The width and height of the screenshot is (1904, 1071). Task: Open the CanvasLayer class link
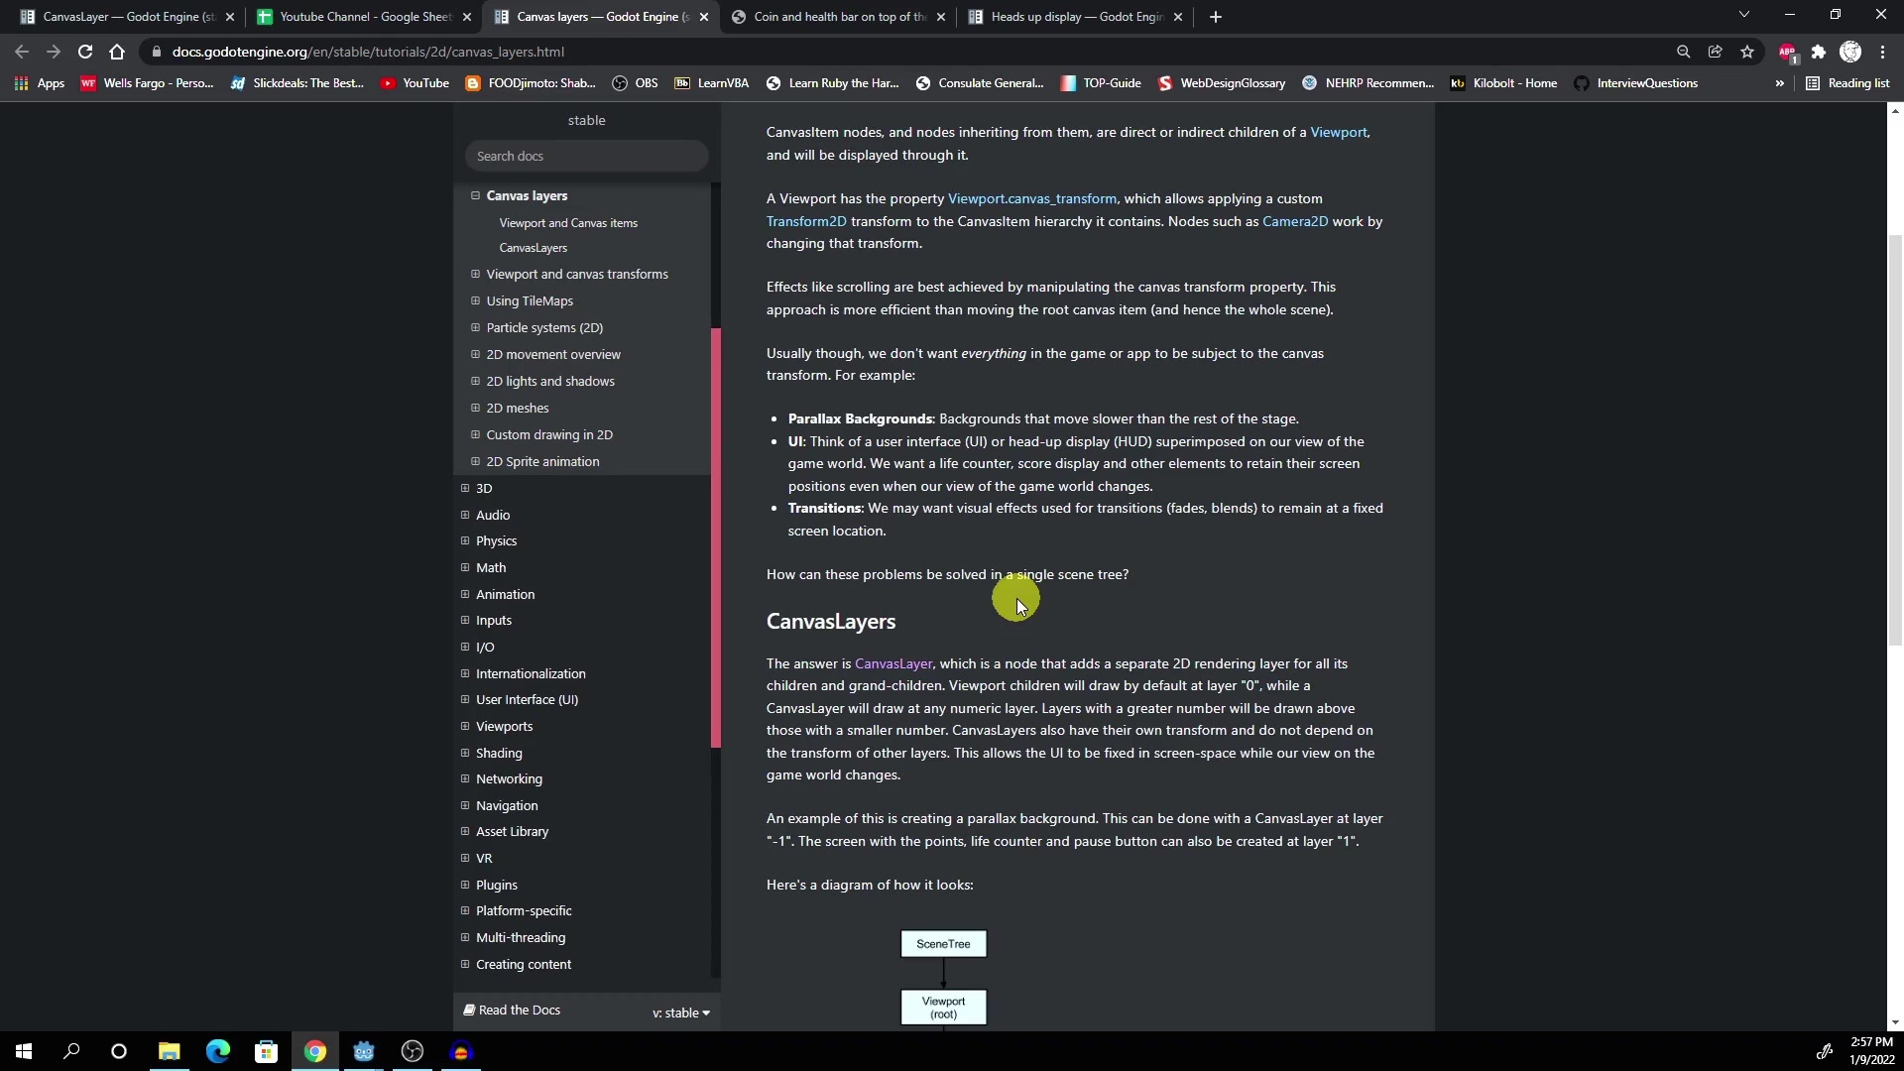point(892,663)
